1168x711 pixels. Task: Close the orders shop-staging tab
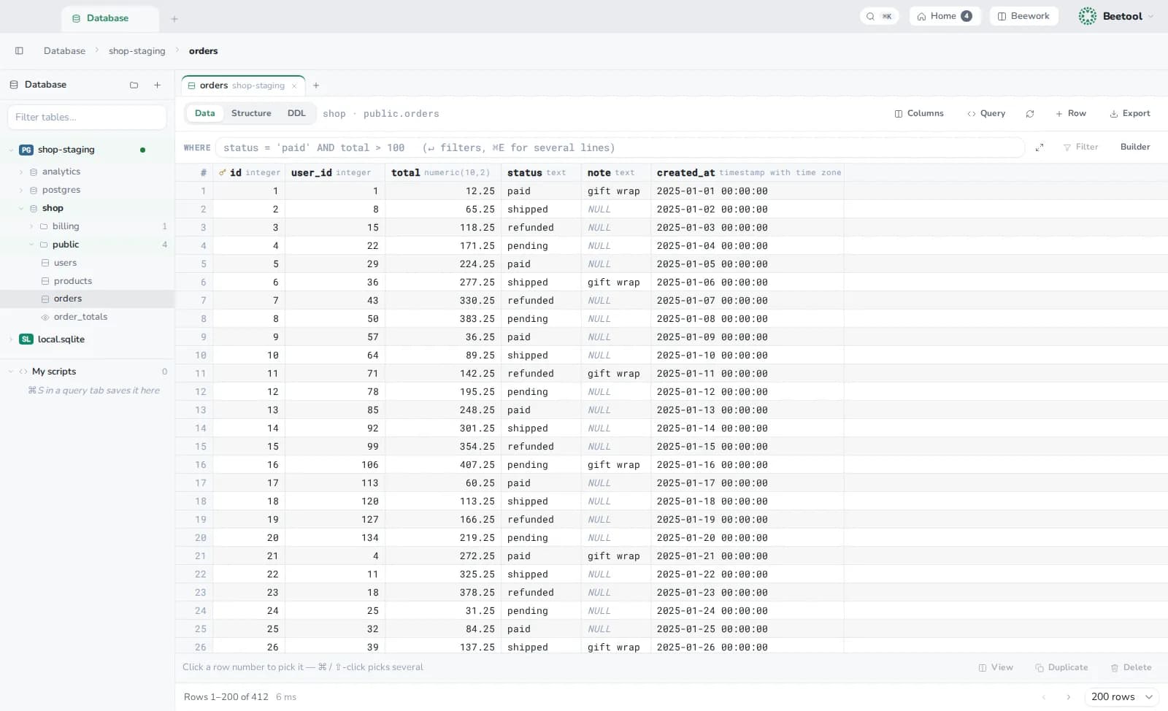click(x=294, y=86)
